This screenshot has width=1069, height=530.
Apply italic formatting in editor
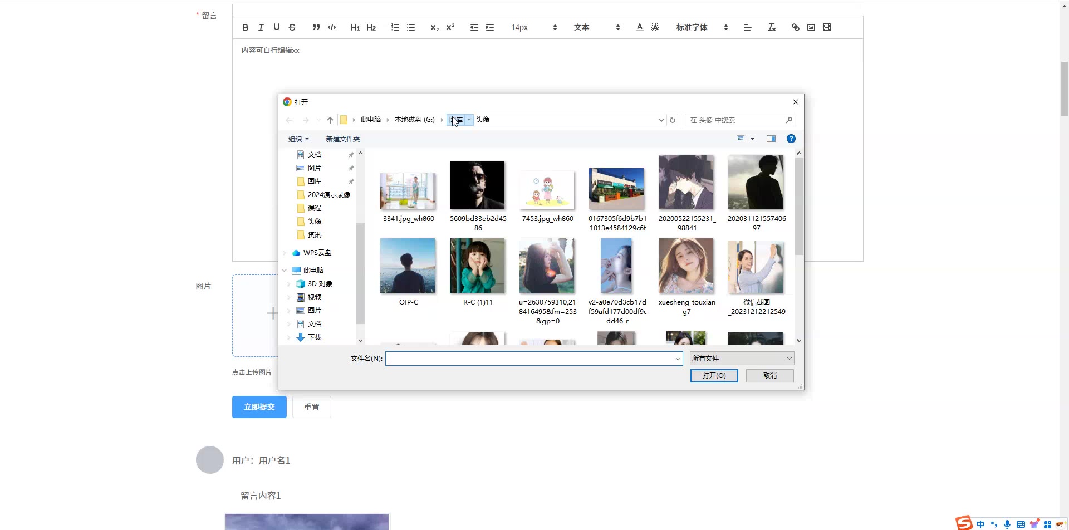[x=261, y=27]
